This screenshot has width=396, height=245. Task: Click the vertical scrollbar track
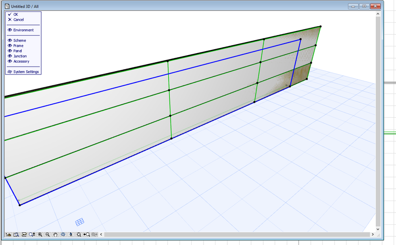point(378,122)
